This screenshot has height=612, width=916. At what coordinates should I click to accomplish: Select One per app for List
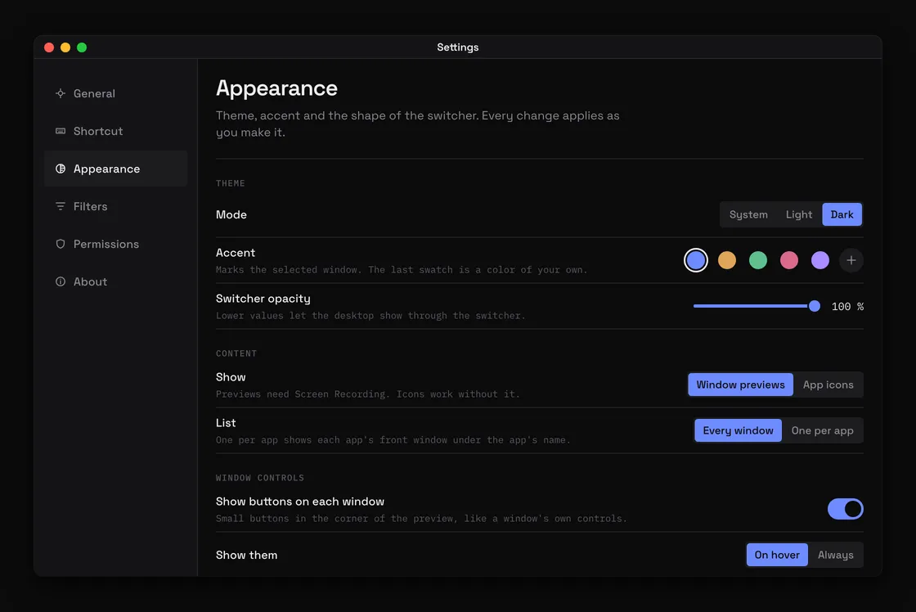tap(822, 430)
